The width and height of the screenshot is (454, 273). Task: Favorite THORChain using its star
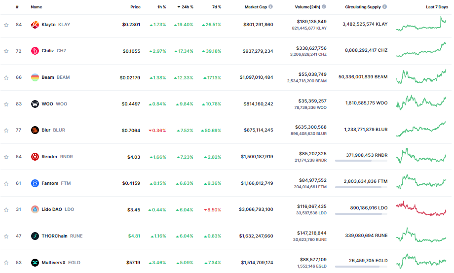point(6,236)
